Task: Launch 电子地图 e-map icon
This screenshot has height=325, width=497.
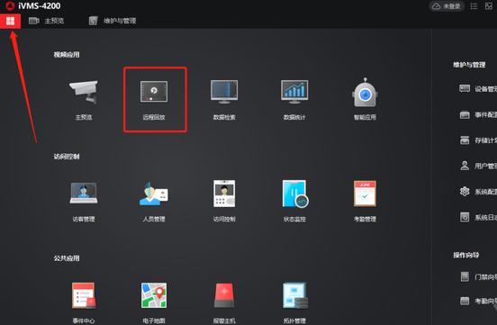Action: (x=154, y=295)
